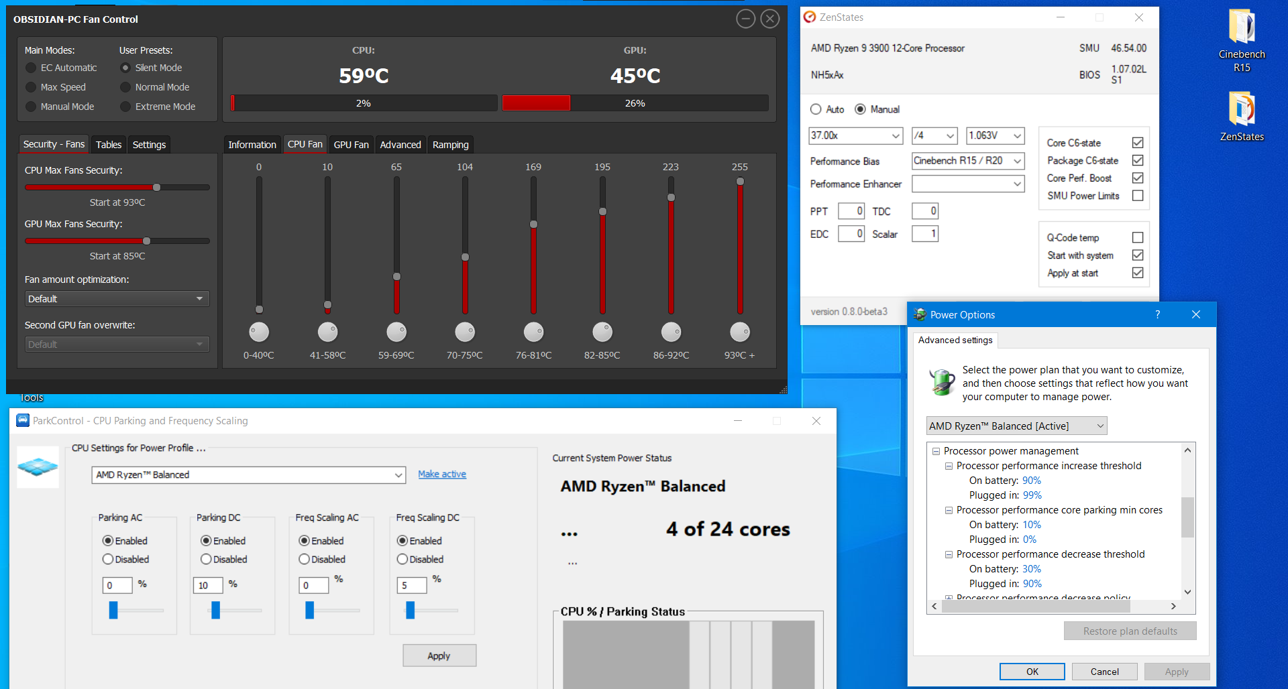
Task: Click the Scalar input field
Action: 925,234
